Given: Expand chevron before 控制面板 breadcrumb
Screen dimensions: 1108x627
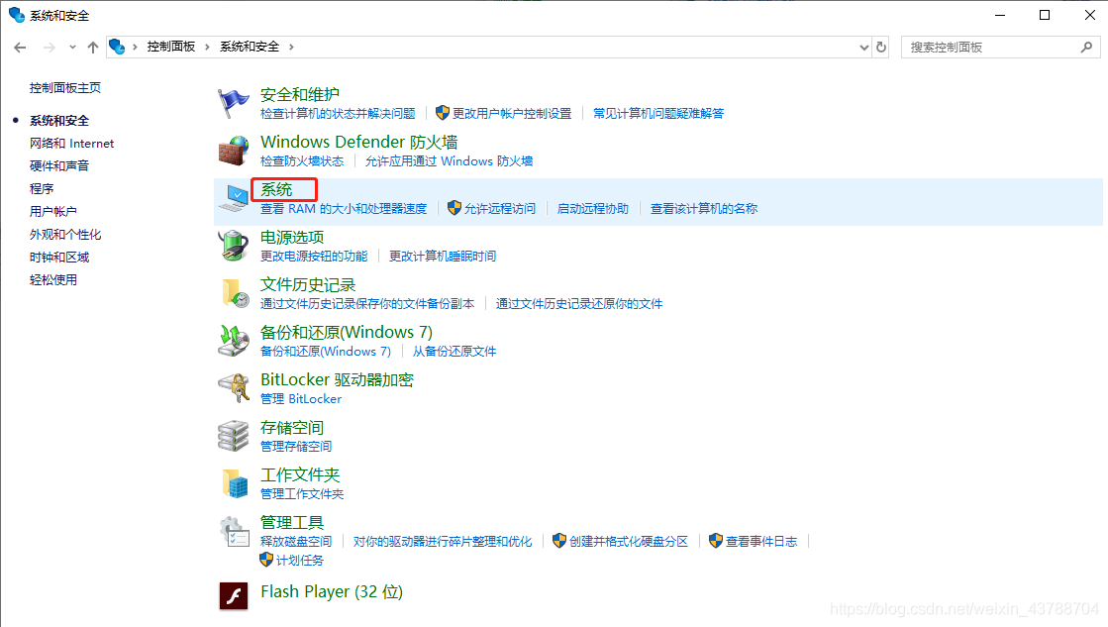Looking at the screenshot, I should 135,47.
